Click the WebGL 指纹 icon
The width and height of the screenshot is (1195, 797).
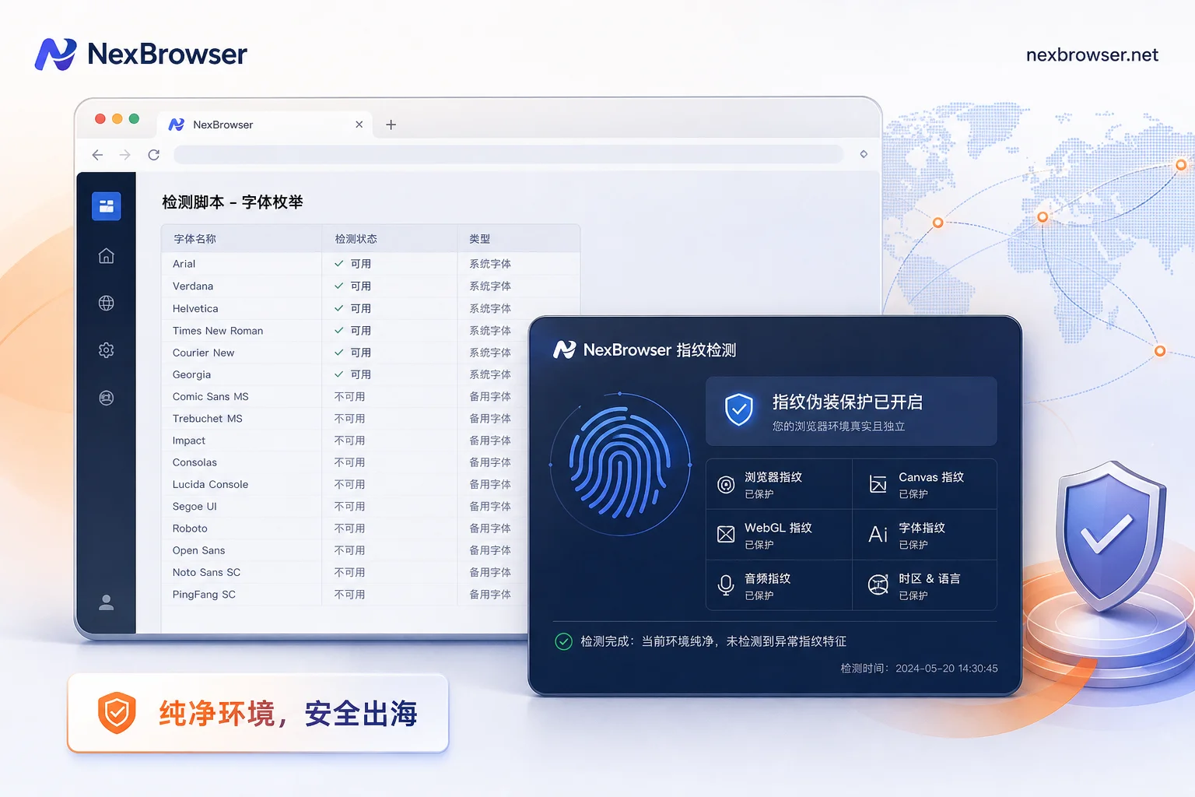click(x=726, y=534)
